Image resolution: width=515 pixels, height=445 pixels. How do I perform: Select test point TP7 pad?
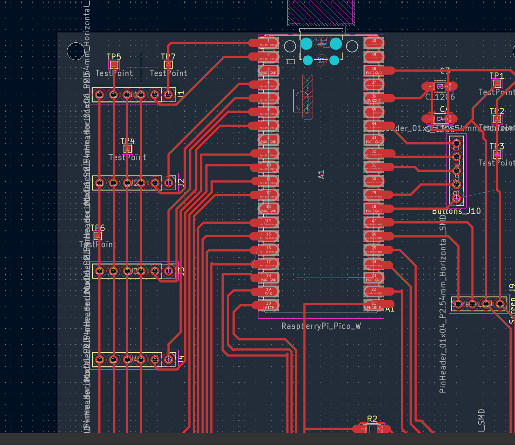[x=168, y=65]
